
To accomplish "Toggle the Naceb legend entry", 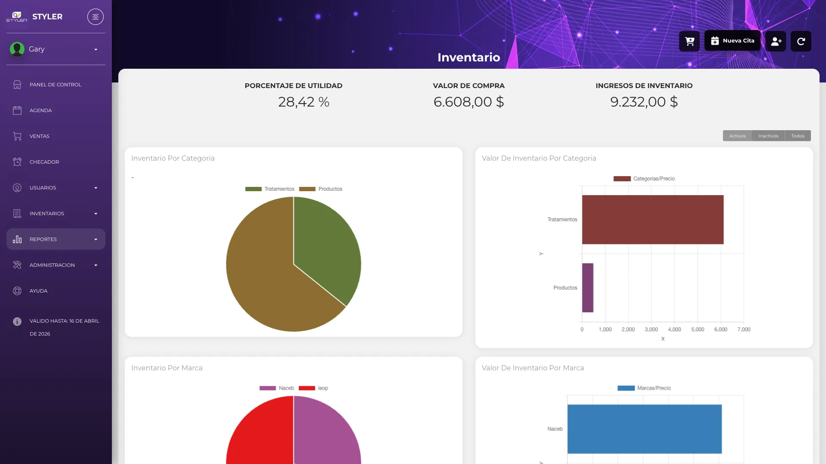I will point(277,388).
